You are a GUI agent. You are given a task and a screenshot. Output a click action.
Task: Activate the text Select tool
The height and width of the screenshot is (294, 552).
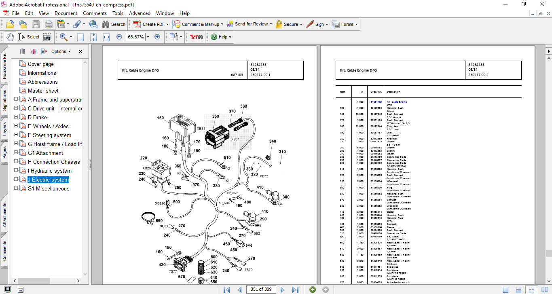click(29, 37)
